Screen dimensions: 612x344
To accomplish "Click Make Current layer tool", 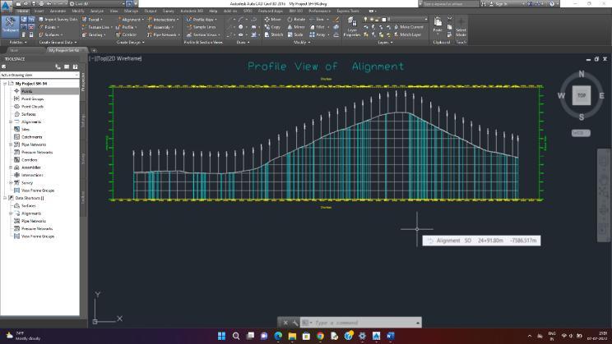I will point(408,27).
